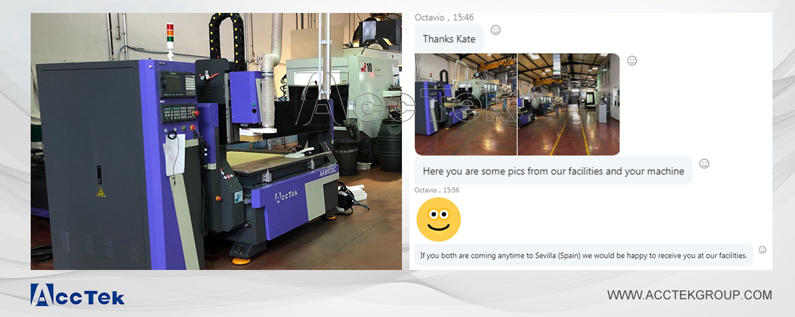Open the left shared photo of the purple machine
Screen dimensions: 795x317
(x=465, y=104)
